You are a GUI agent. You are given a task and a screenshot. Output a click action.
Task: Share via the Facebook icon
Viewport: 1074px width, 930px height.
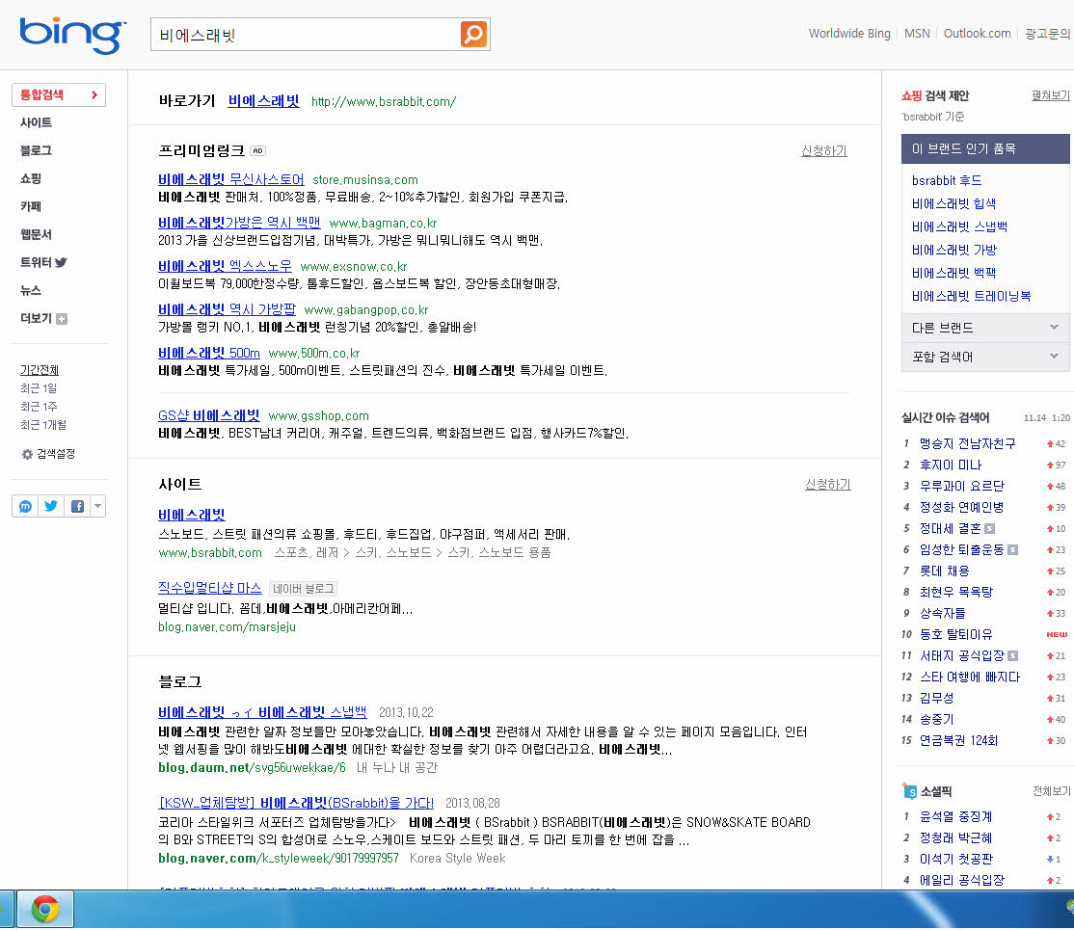pyautogui.click(x=77, y=506)
